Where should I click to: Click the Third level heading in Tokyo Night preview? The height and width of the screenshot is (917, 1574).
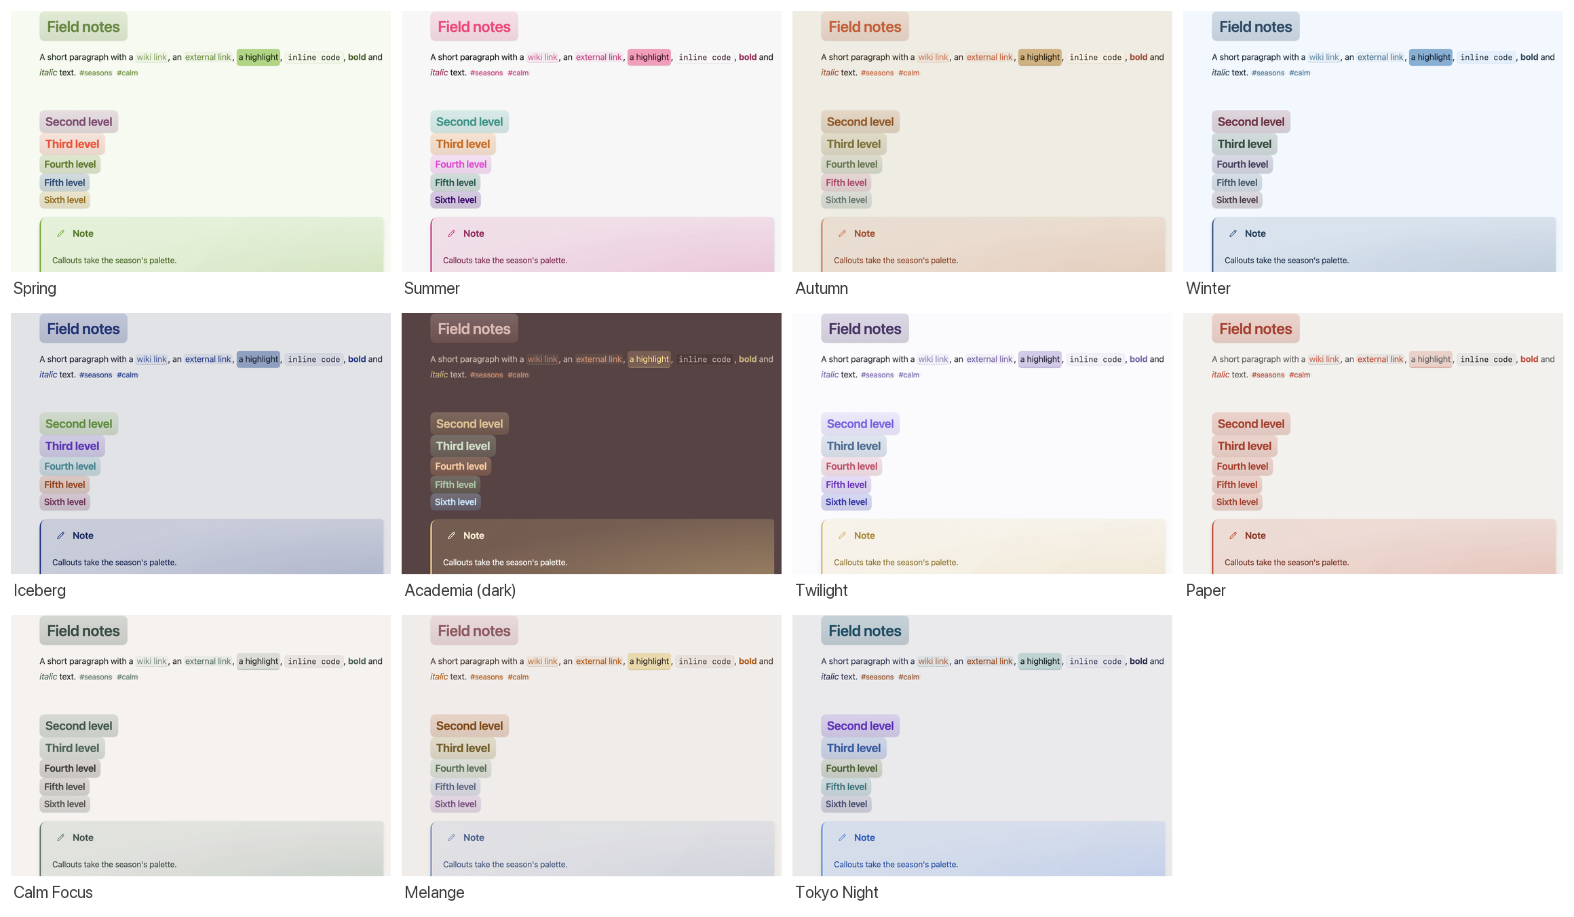853,748
